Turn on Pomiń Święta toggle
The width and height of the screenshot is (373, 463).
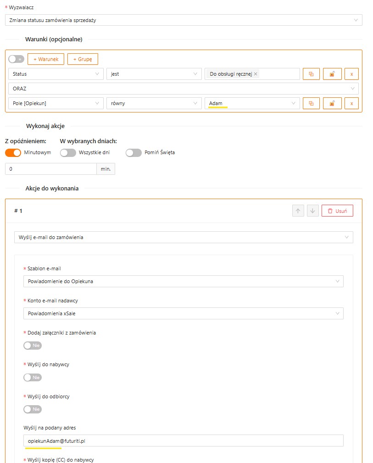coord(134,152)
